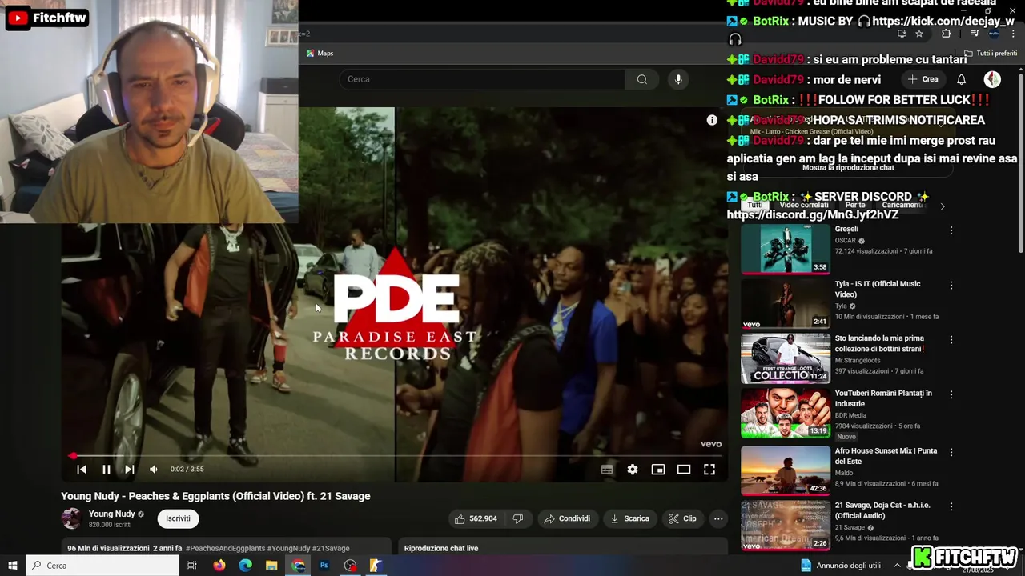Click the video progress bar

click(x=395, y=455)
